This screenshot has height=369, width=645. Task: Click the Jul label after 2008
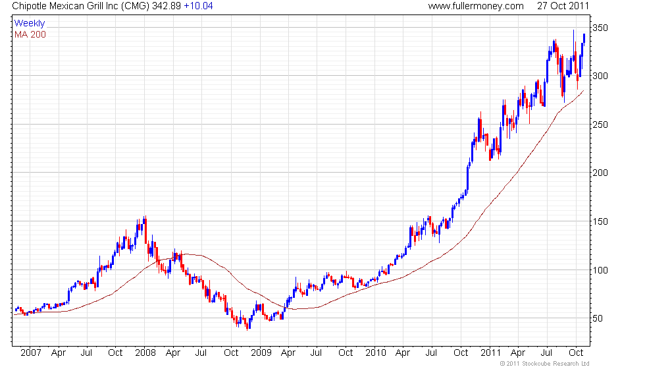(201, 353)
